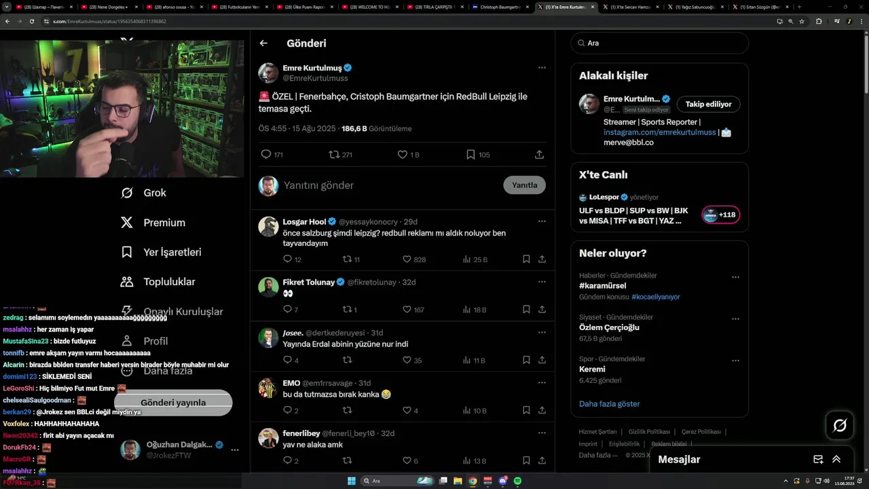This screenshot has width=869, height=489.
Task: Click the browser address bar
Action: pos(407,21)
